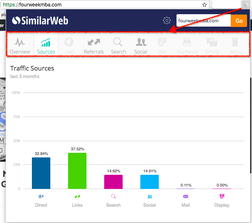The image size is (252, 223).
Task: Click the light blue Social traffic bar
Action: pyautogui.click(x=150, y=182)
